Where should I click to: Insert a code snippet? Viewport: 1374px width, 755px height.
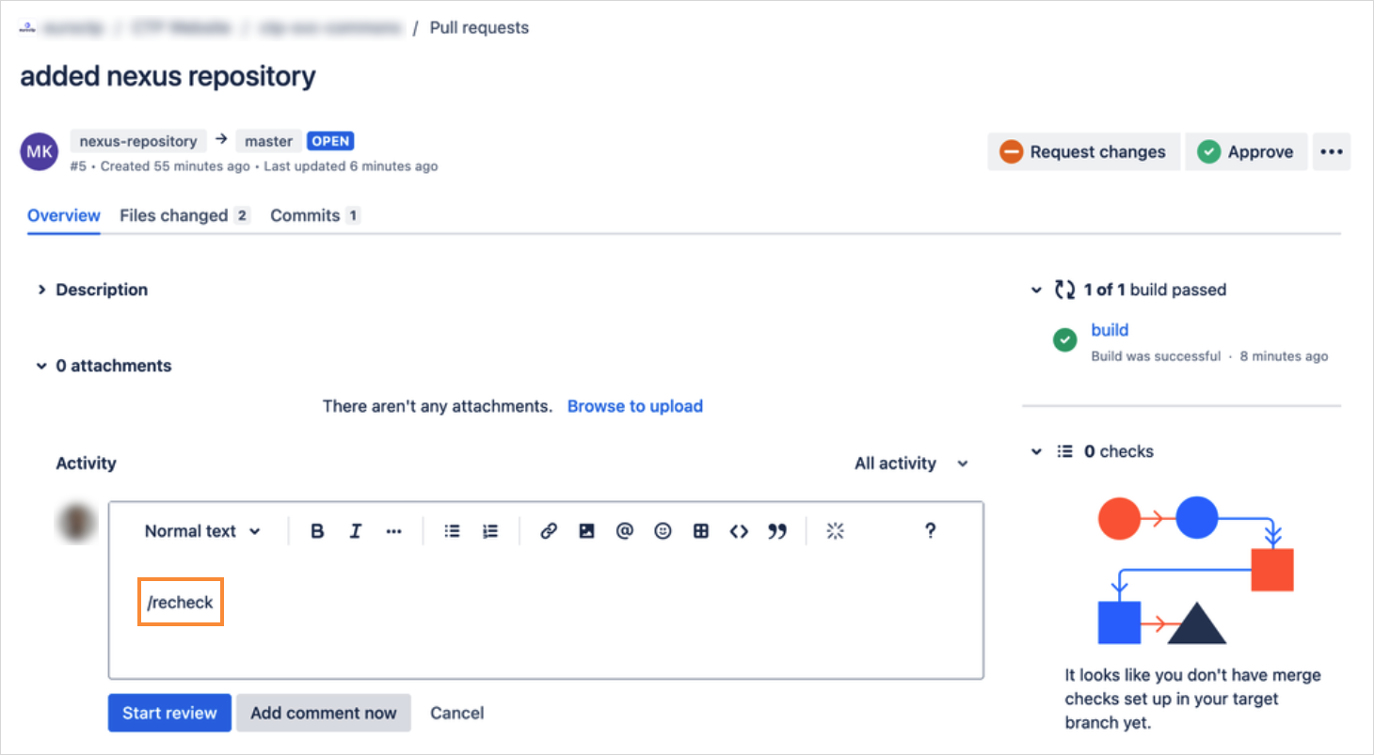tap(740, 530)
